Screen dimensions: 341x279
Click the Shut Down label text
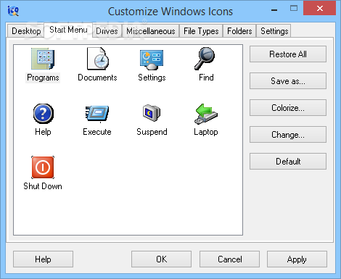[43, 186]
